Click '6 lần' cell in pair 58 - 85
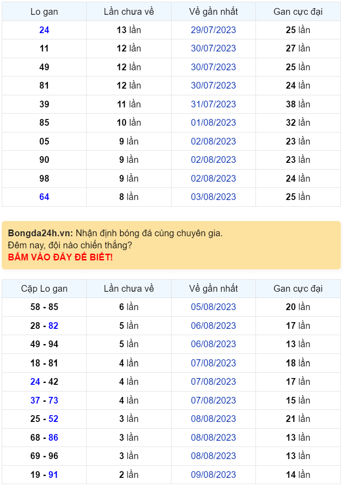 pos(129,307)
